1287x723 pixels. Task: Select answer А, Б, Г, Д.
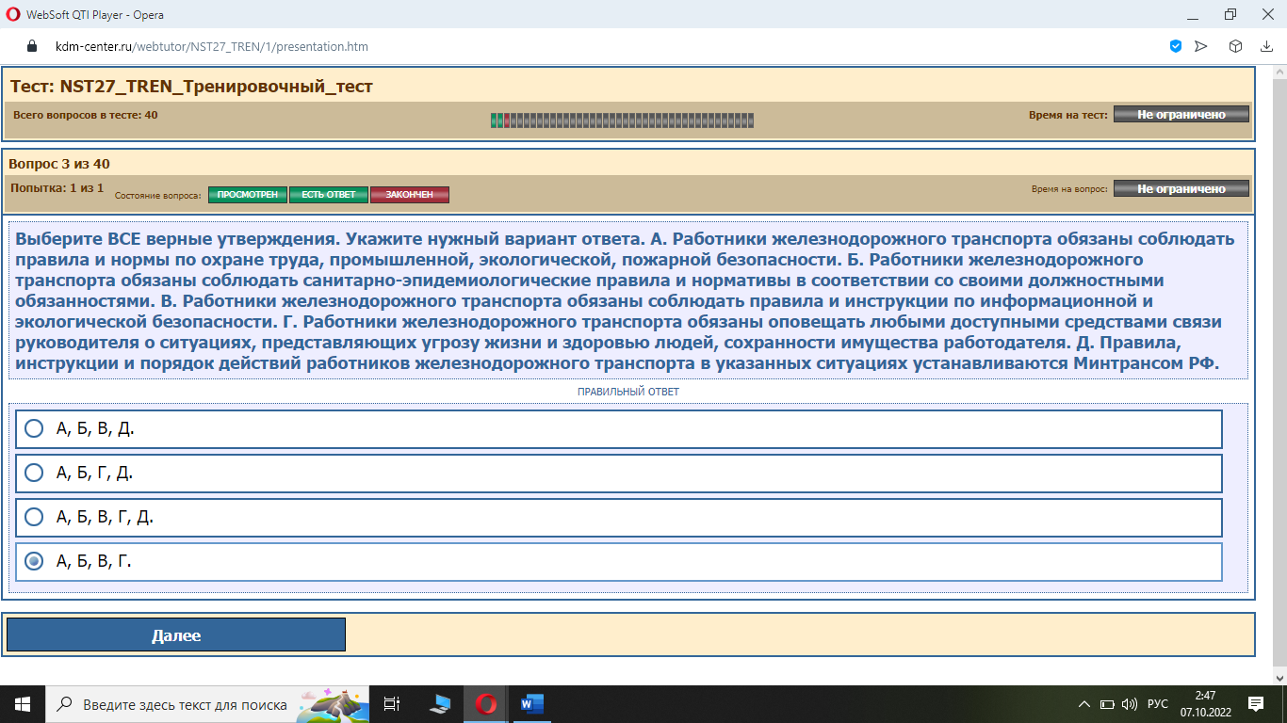pyautogui.click(x=618, y=473)
